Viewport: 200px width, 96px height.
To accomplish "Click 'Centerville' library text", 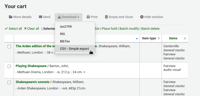I will tap(171, 46).
